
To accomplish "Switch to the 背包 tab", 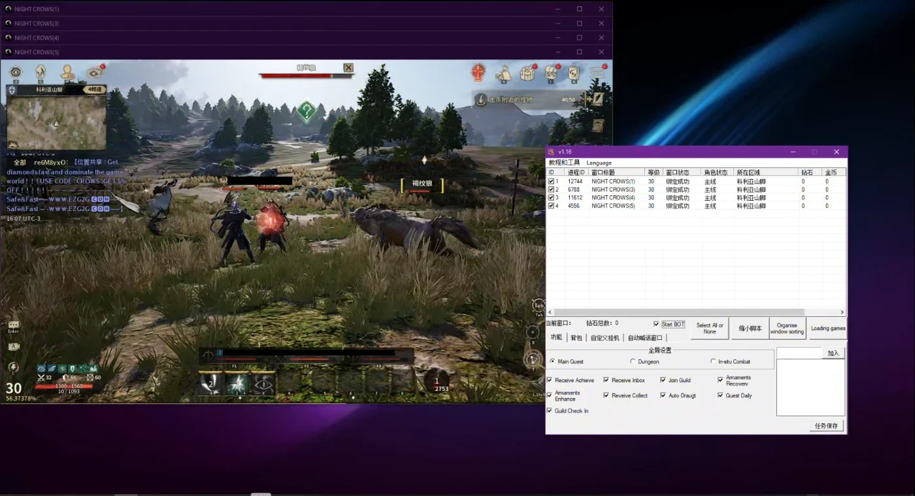I will pyautogui.click(x=576, y=338).
